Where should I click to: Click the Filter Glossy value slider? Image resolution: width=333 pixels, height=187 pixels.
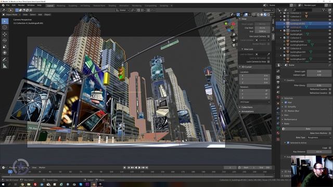point(319,85)
